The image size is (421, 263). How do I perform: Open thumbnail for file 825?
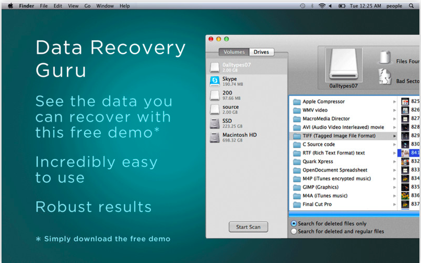[x=405, y=101]
